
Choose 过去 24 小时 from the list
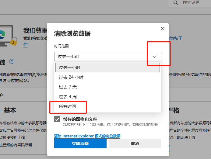tap(108, 77)
